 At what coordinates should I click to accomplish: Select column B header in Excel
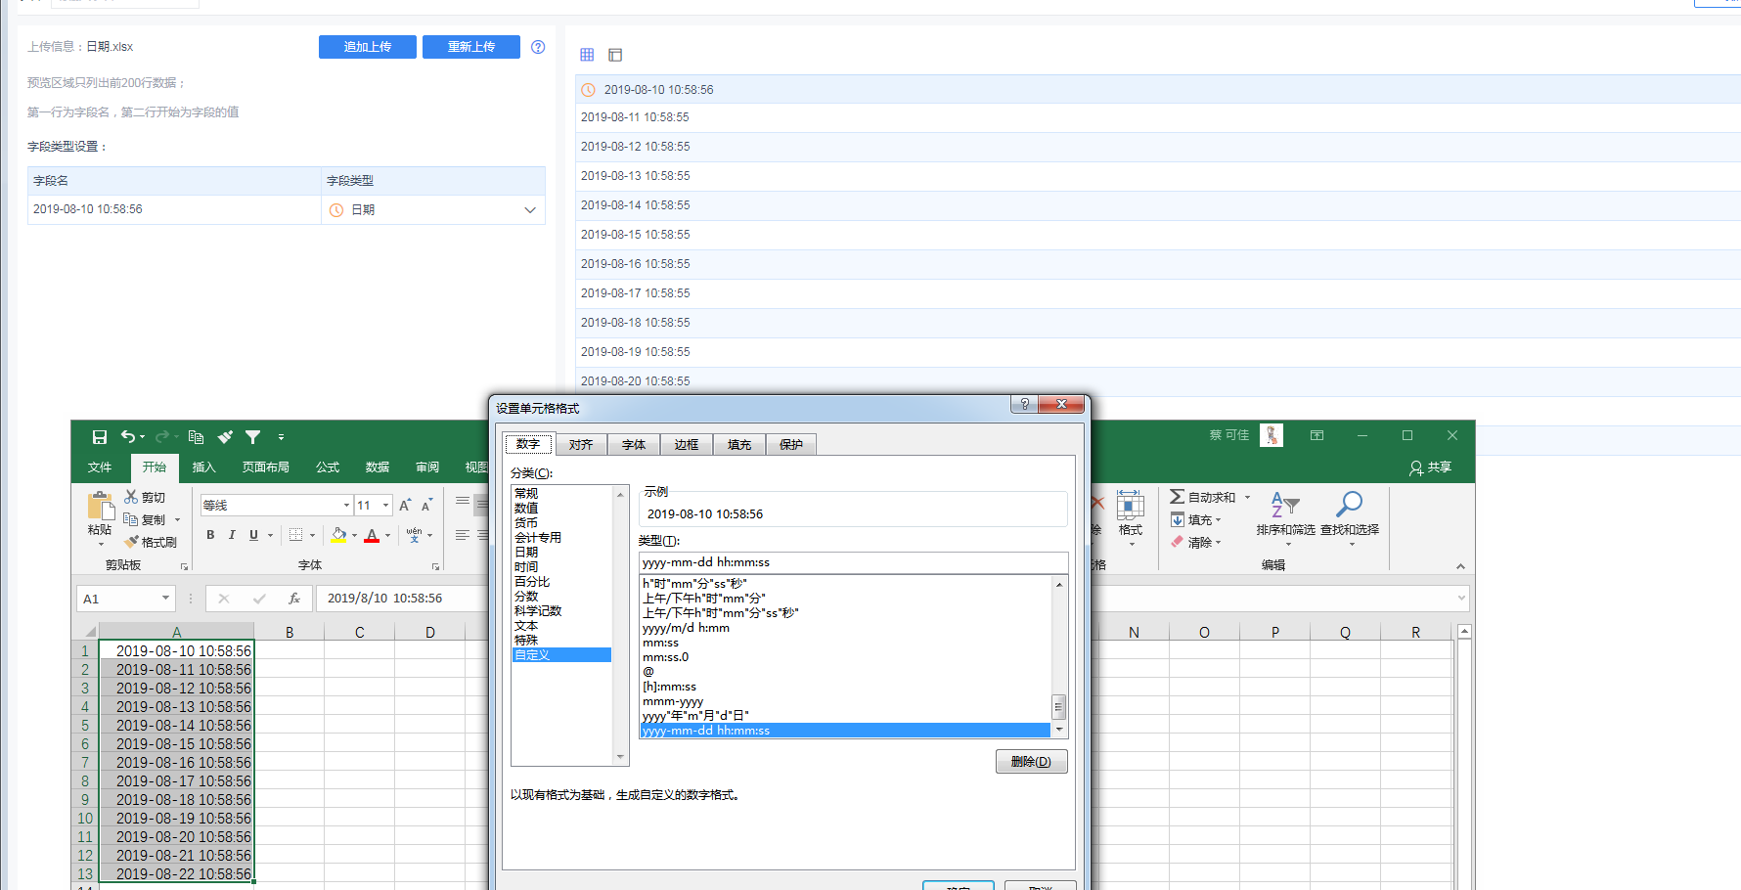click(290, 632)
